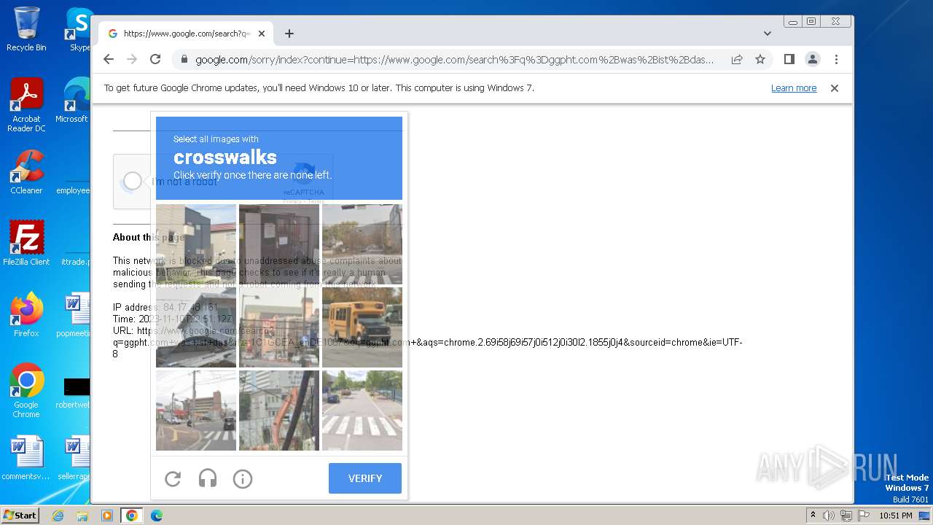Select the bottom-middle orange excavator tile

(279, 411)
